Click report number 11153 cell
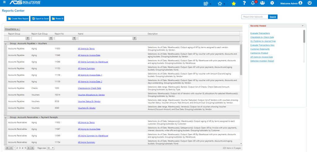The height and width of the screenshot is (152, 317). [58, 68]
